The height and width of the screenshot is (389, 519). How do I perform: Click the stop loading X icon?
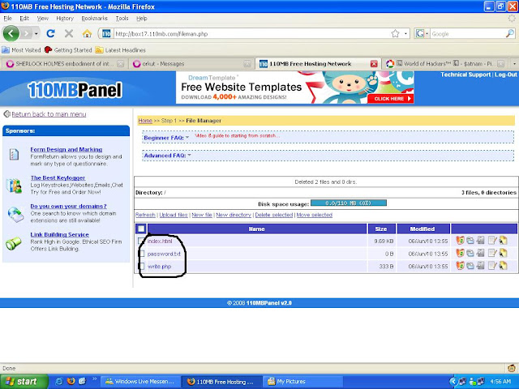(69, 33)
